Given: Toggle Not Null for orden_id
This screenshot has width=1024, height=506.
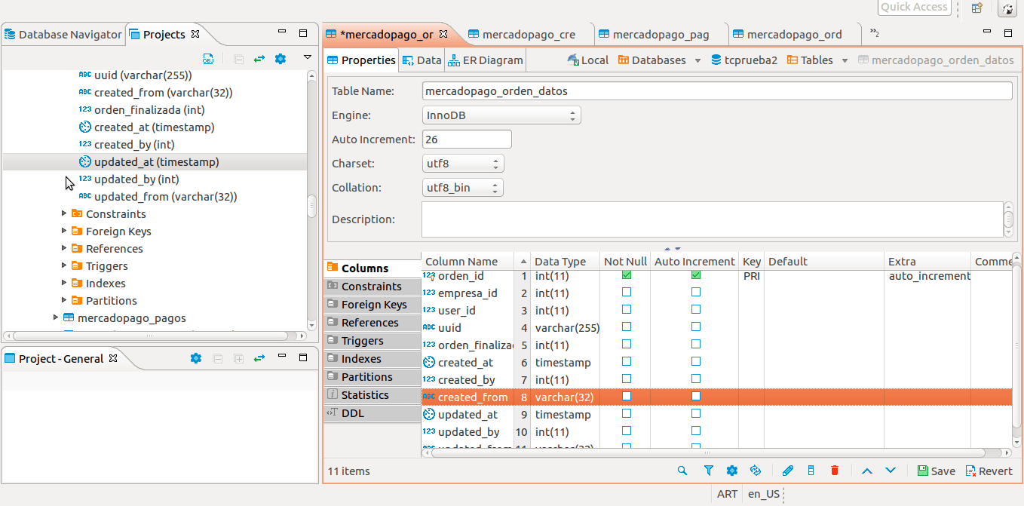Looking at the screenshot, I should pos(626,275).
